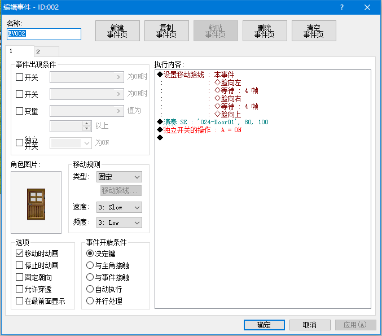Open the 类型 dropdown showing 固定
The image size is (382, 336).
point(119,177)
